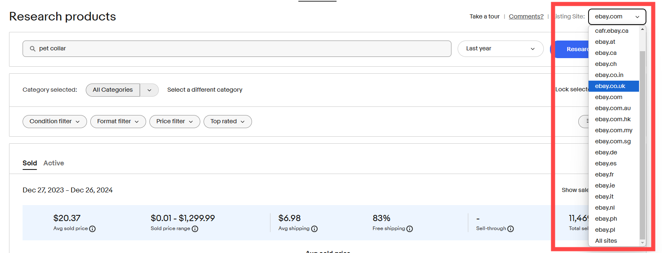Viewport: 662px width, 253px height.
Task: Select ebay.de in the listing site menu
Action: (x=606, y=152)
